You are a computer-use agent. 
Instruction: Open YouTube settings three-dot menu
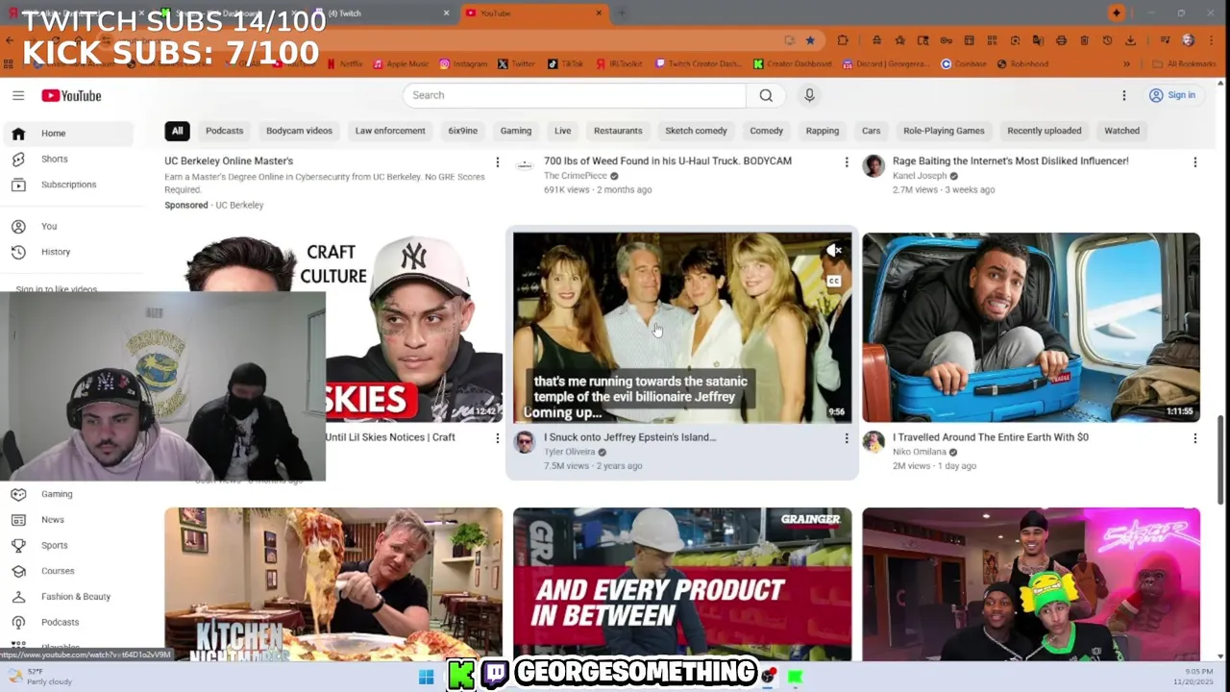click(1123, 95)
